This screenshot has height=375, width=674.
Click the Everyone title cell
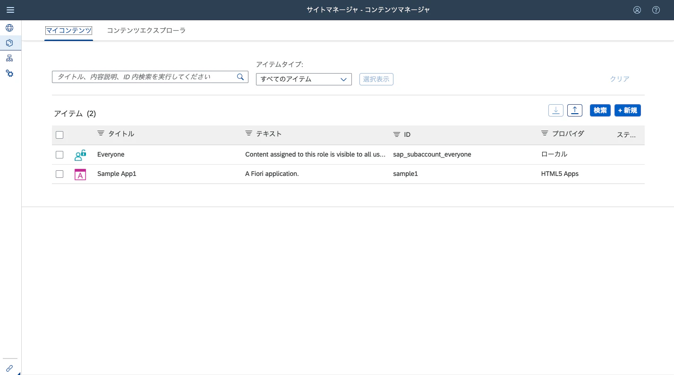click(x=111, y=154)
